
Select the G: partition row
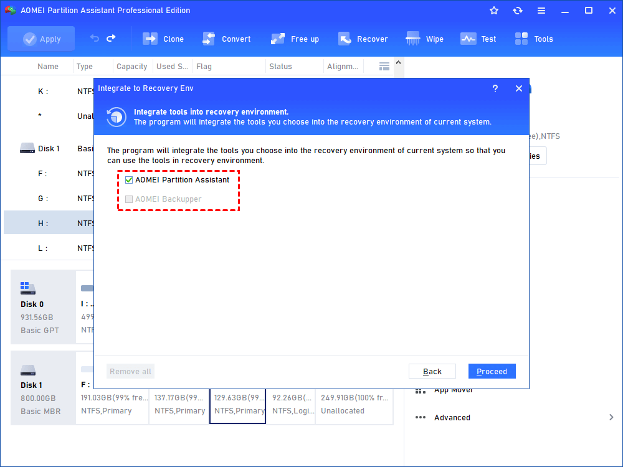click(x=49, y=198)
